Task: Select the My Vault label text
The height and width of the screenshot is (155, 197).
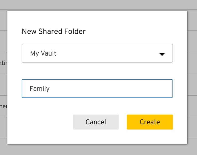Action: coord(43,53)
